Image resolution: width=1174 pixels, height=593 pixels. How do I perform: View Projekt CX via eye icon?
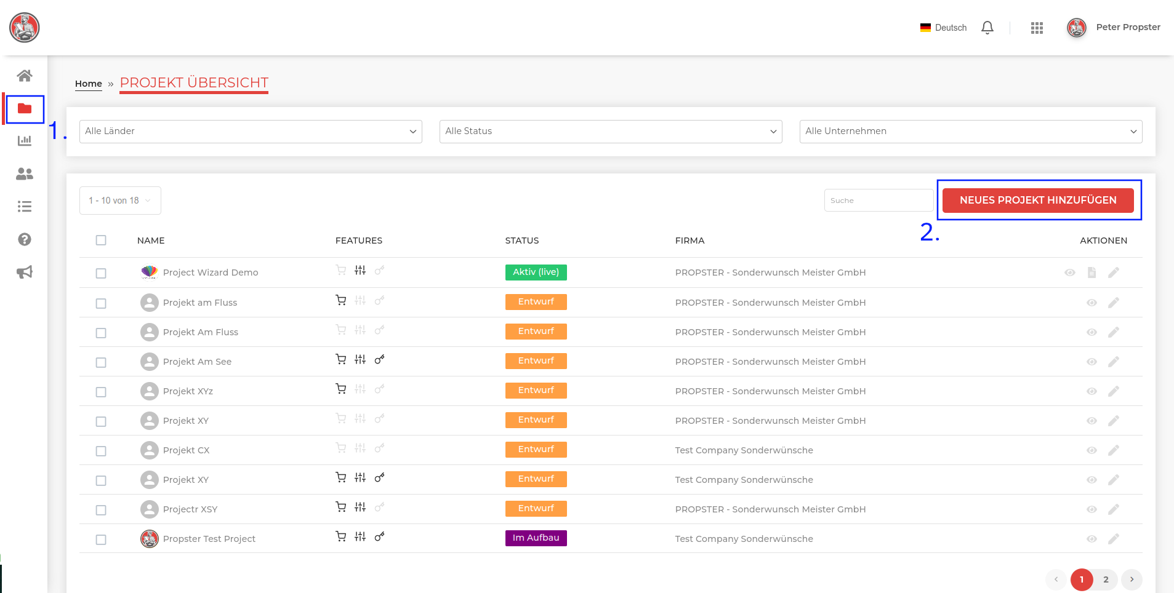tap(1092, 450)
